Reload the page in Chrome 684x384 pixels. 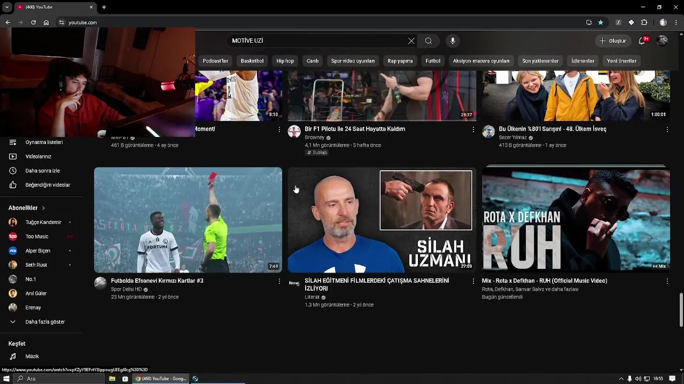click(x=33, y=22)
